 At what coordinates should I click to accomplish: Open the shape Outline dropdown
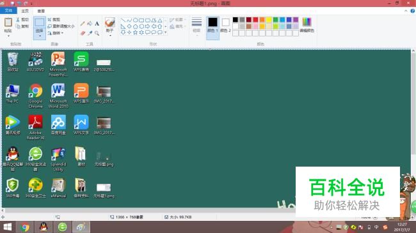177,20
